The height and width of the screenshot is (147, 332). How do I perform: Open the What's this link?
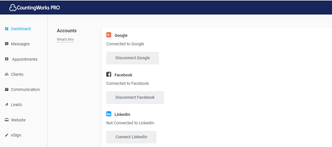(x=65, y=40)
